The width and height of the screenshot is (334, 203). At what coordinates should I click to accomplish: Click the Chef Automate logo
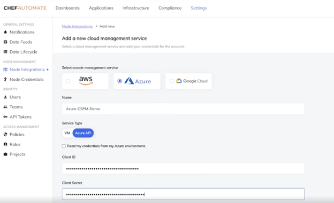(x=25, y=8)
